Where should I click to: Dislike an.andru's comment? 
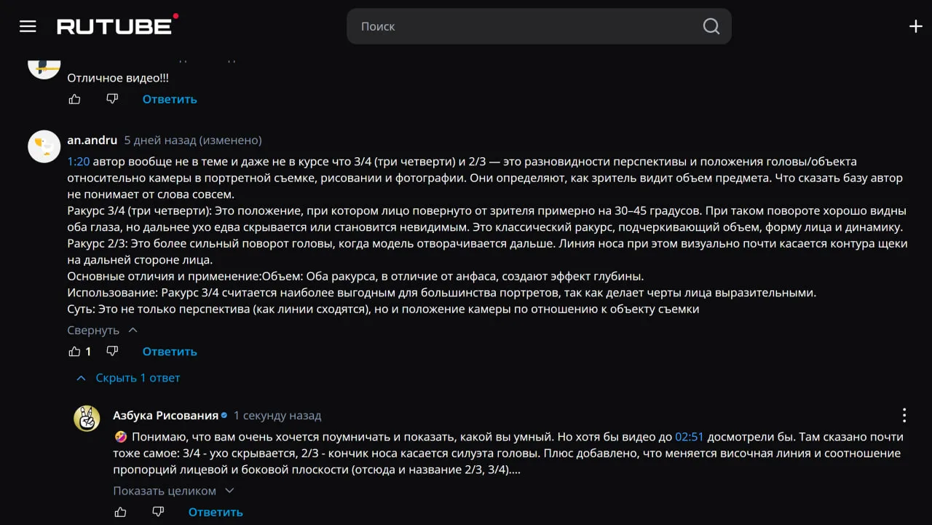coord(112,352)
